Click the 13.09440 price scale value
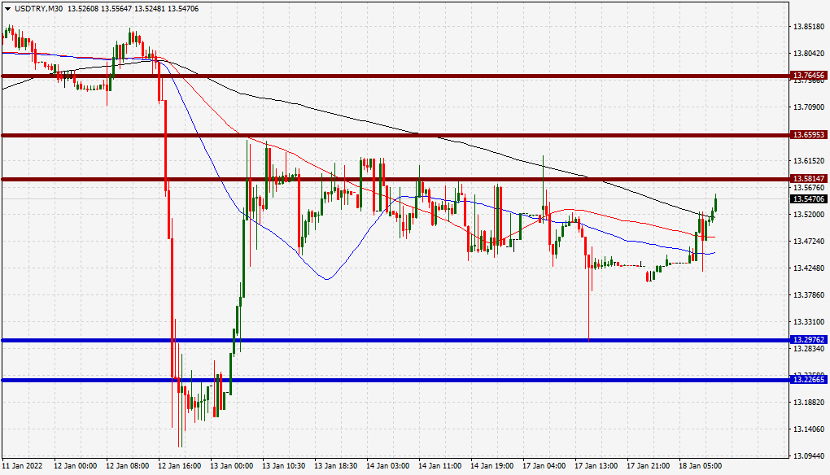The image size is (830, 475). [x=809, y=455]
